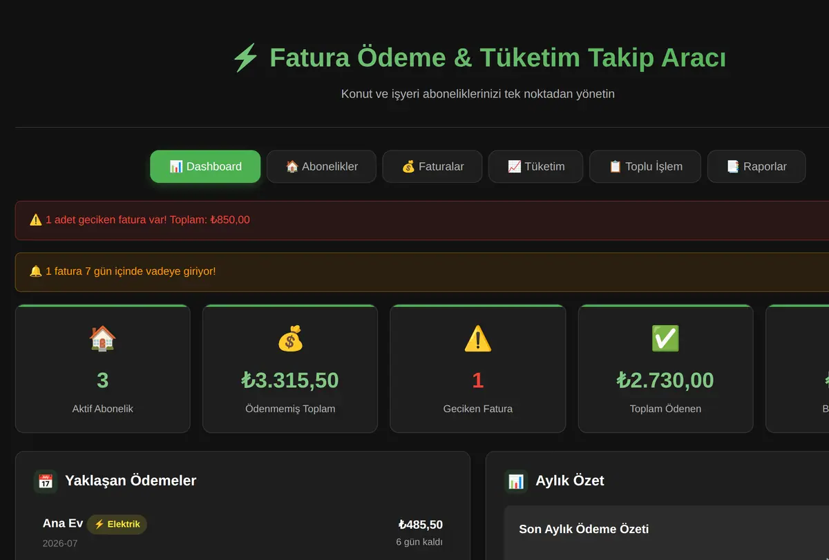Click the Toplam Ödenen label
Screen dimensions: 829x560
pos(665,409)
